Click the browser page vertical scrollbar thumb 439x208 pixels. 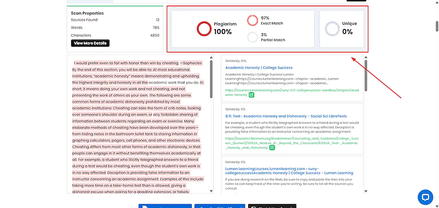pyautogui.click(x=437, y=27)
